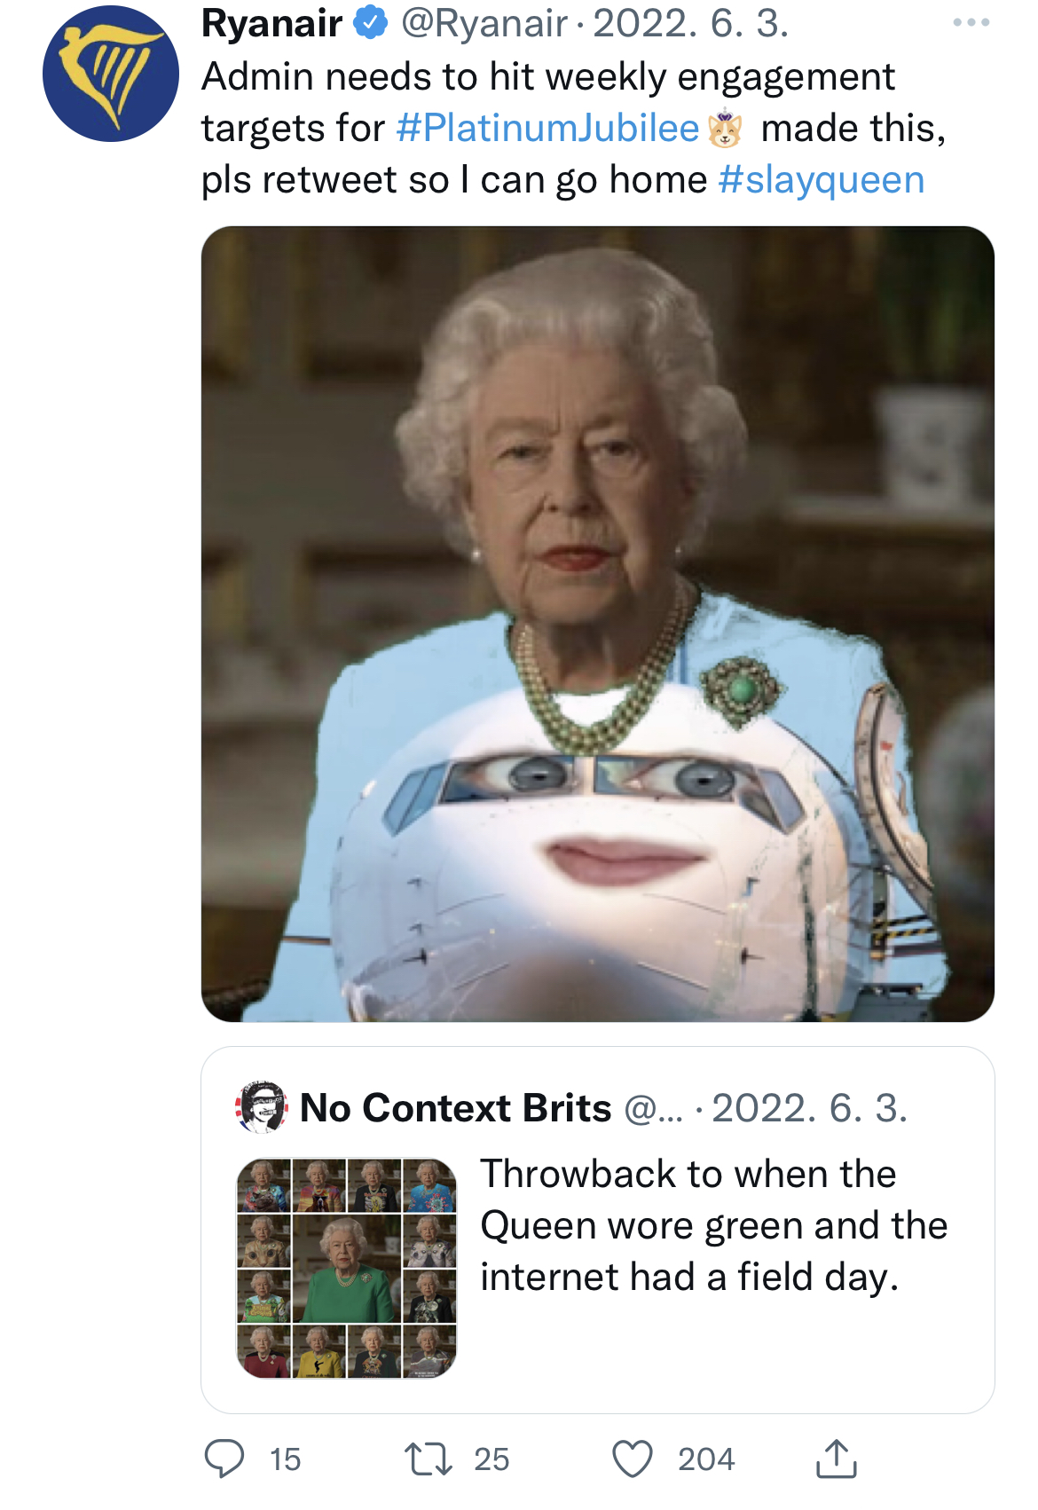Click the reply speech bubble icon
The width and height of the screenshot is (1038, 1510).
224,1459
